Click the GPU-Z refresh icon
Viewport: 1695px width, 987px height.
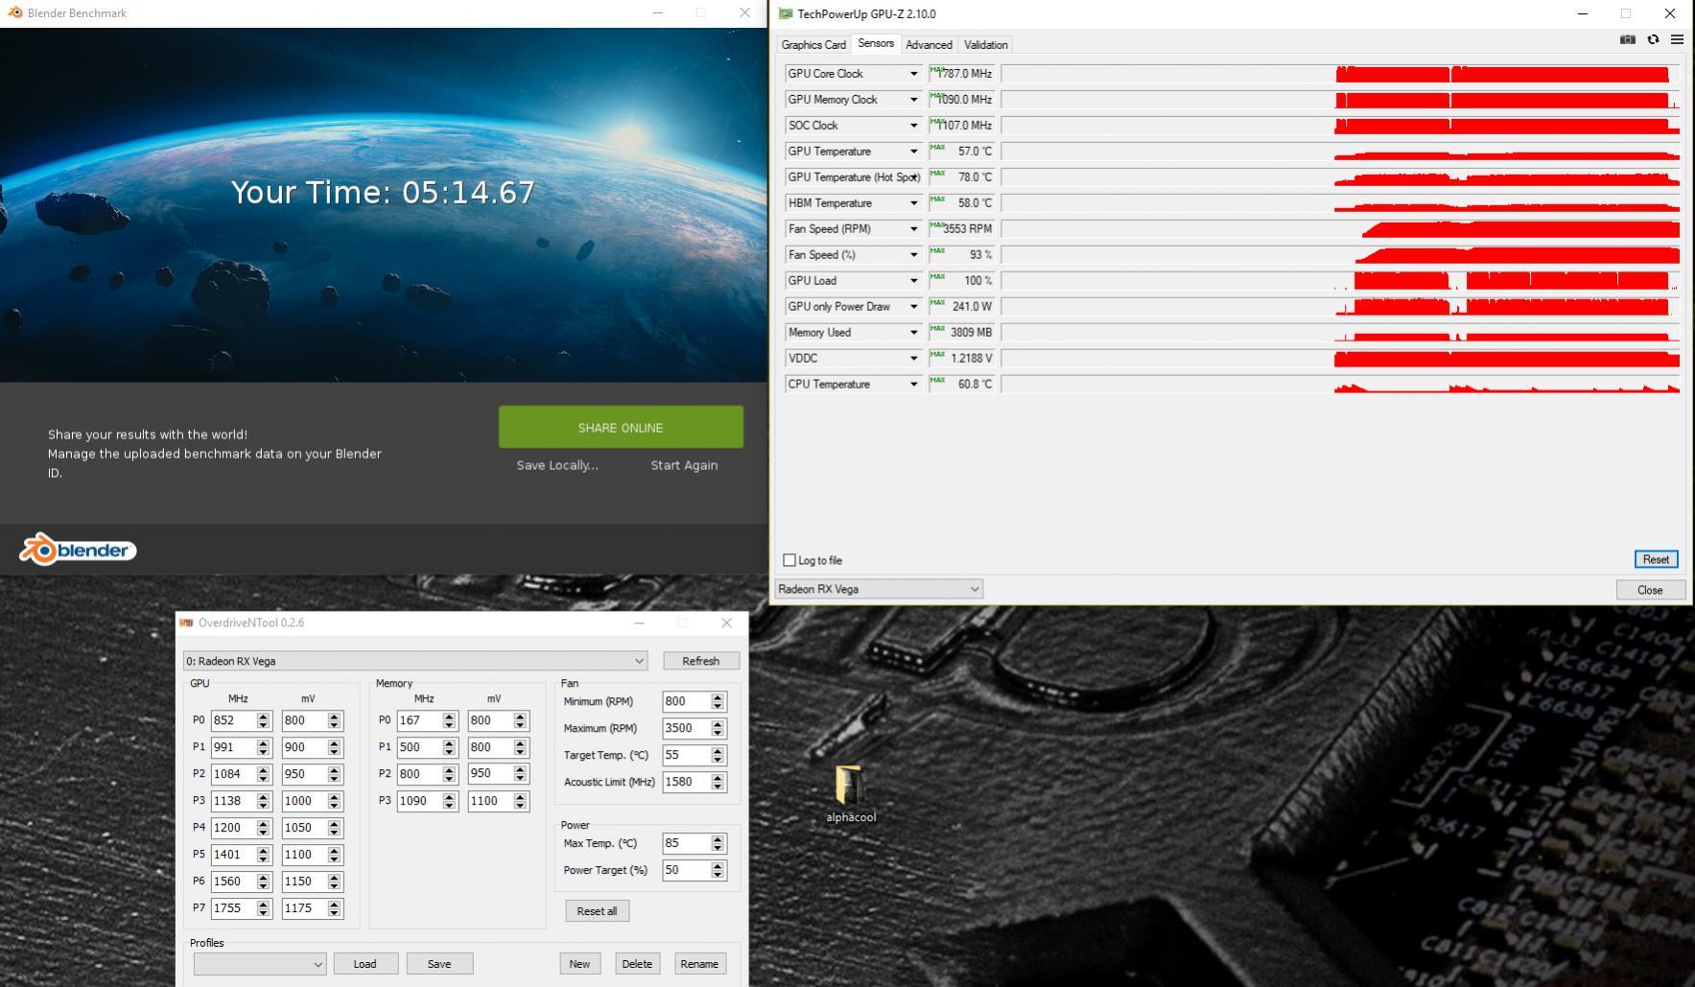point(1653,39)
